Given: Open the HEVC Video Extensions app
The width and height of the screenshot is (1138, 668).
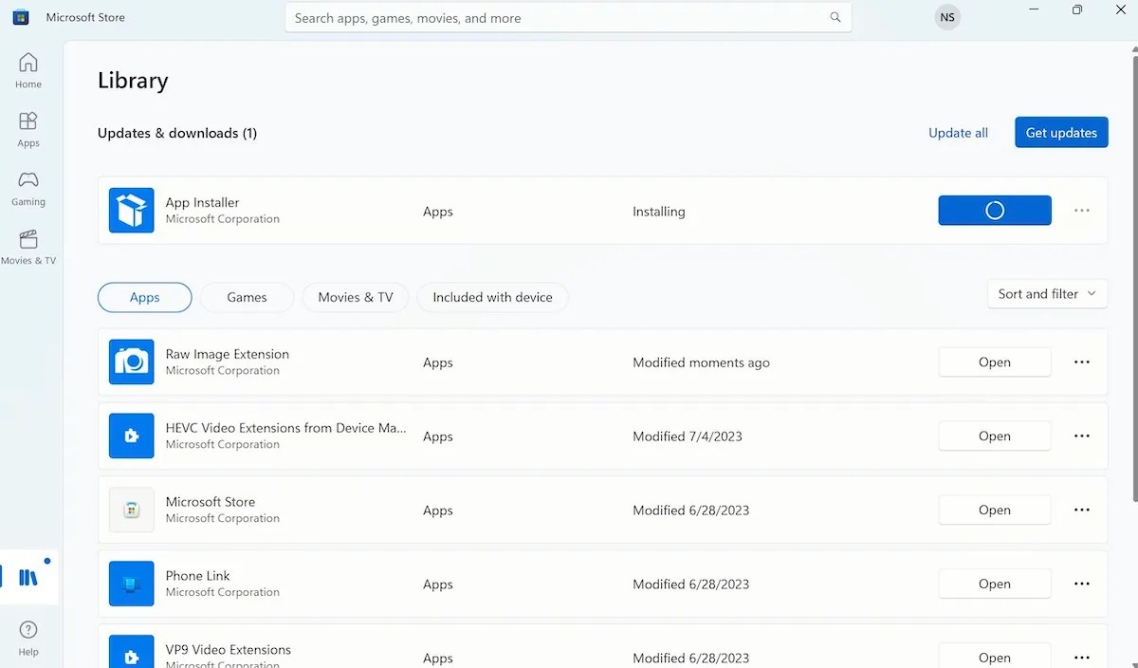Looking at the screenshot, I should click(x=994, y=436).
